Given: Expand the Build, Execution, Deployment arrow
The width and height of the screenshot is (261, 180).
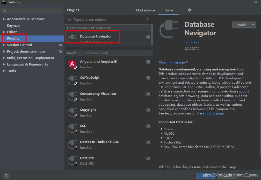Looking at the screenshot, I should click(x=4, y=58).
